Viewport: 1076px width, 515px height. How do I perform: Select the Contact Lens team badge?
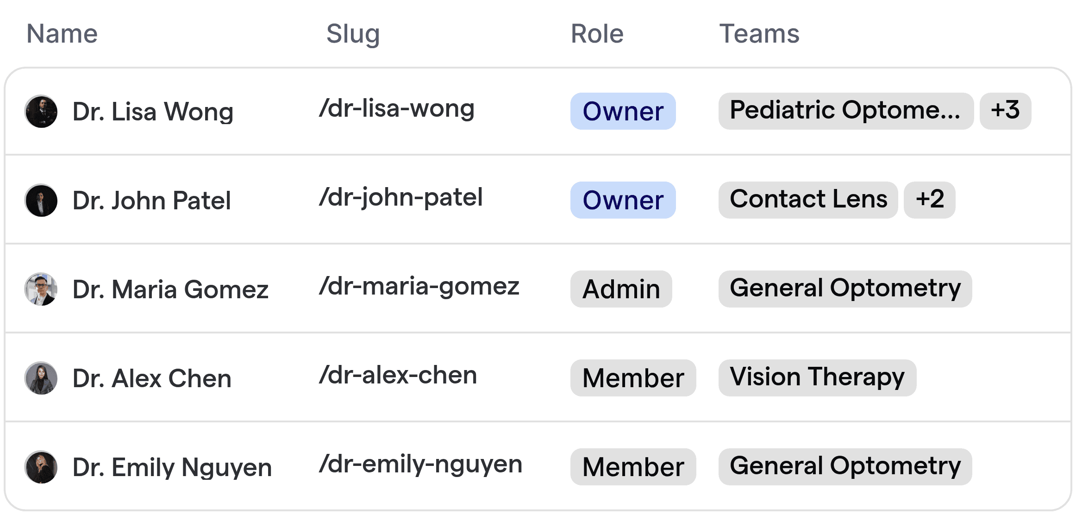(x=807, y=200)
